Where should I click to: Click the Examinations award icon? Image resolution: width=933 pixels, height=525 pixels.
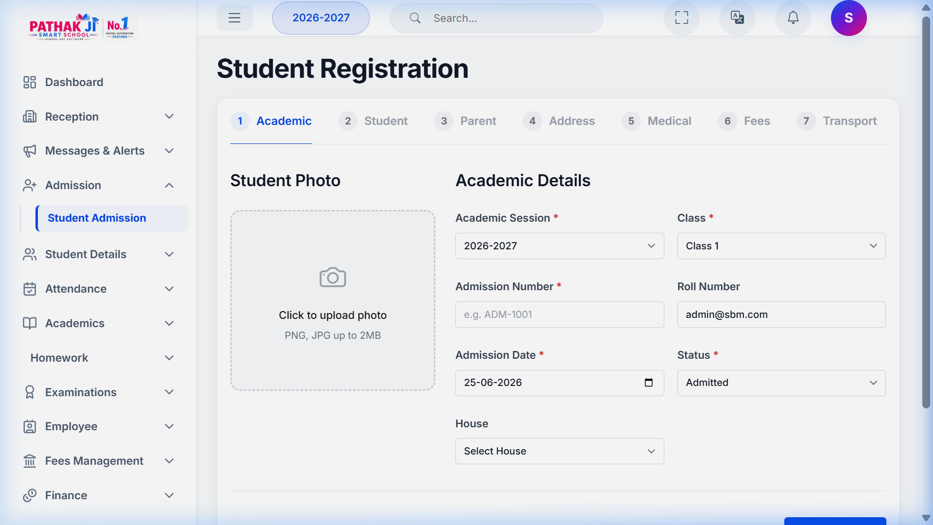(x=30, y=392)
